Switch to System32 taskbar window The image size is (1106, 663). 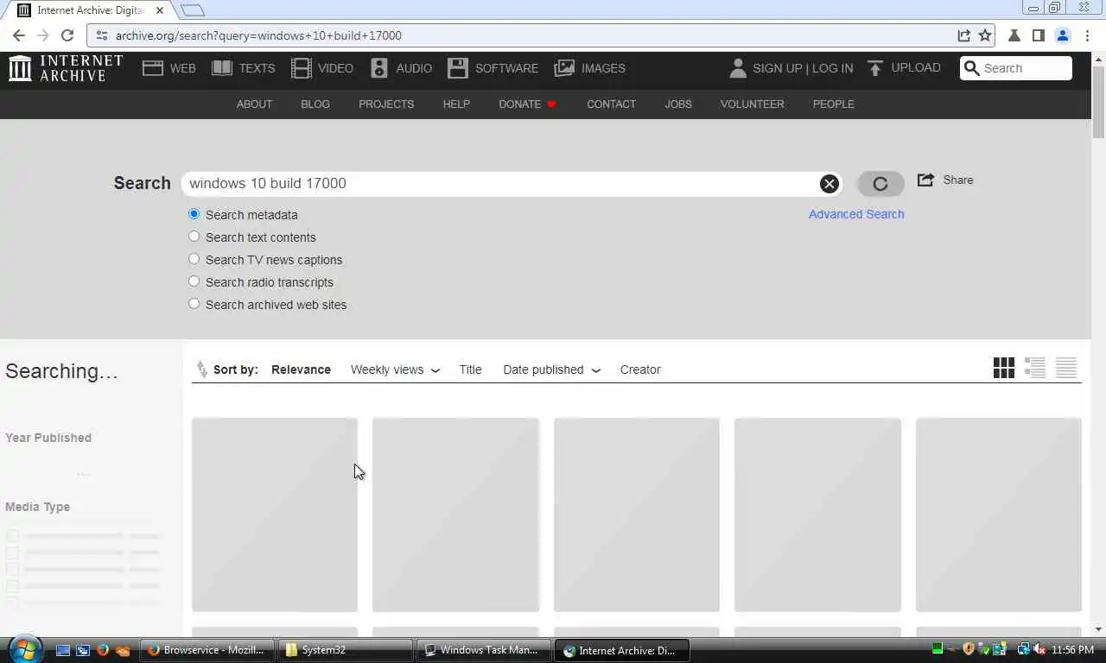(344, 650)
